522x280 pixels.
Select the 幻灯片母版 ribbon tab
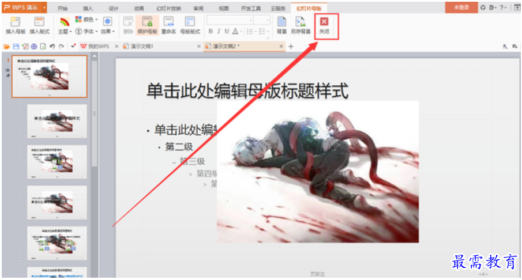(x=309, y=8)
